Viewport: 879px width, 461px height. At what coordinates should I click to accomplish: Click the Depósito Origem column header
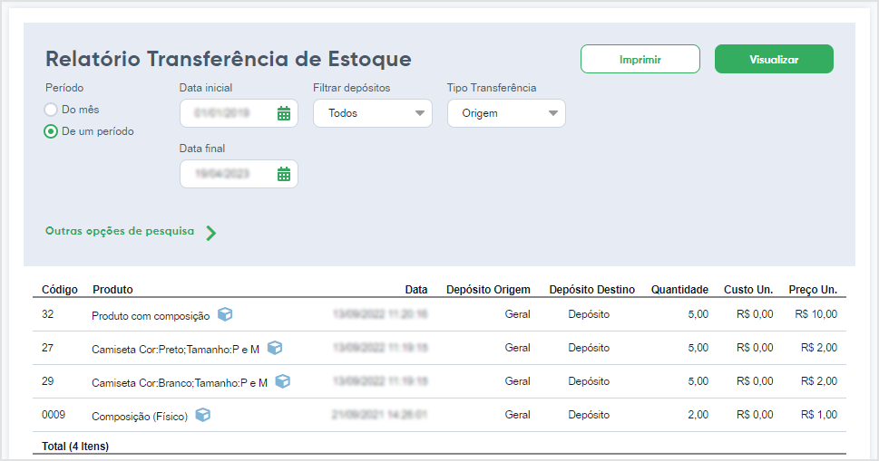coord(488,289)
